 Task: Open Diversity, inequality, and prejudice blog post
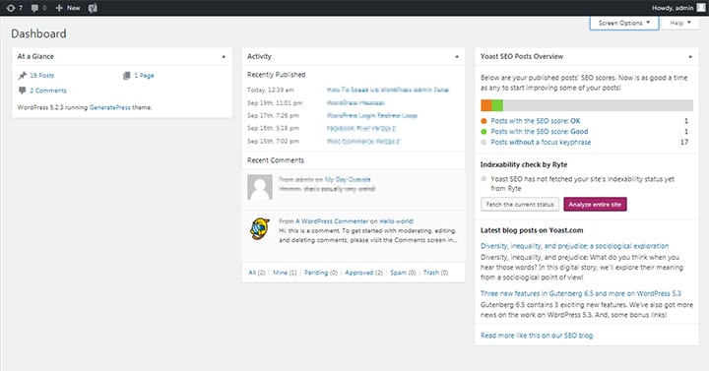tap(574, 246)
